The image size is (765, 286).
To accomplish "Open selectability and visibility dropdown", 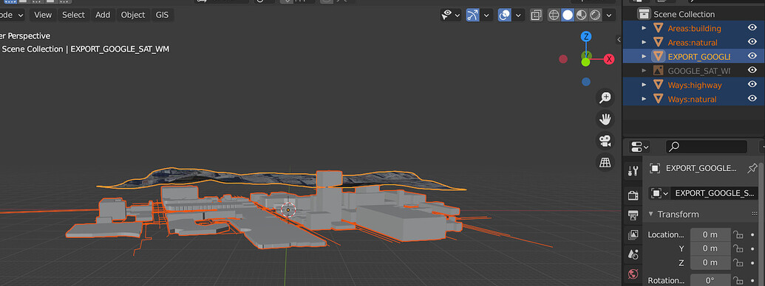I will tap(450, 15).
